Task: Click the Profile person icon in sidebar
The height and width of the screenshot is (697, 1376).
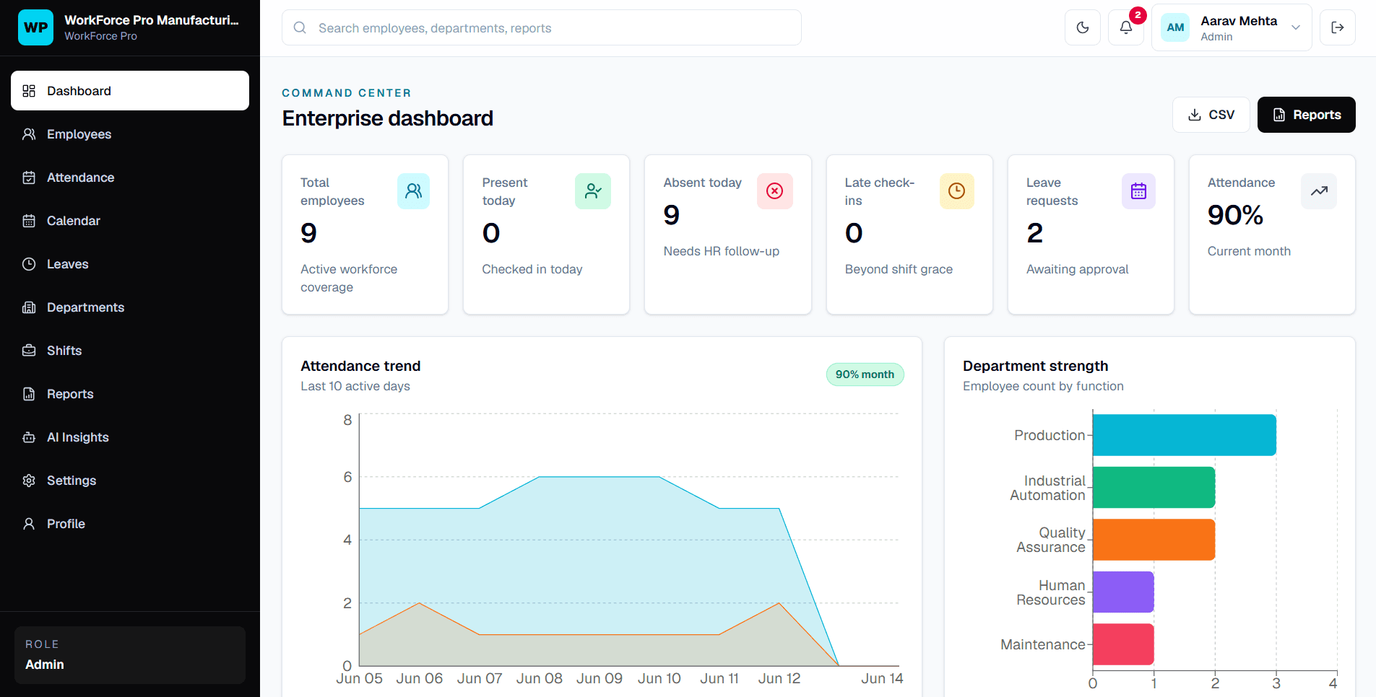Action: tap(29, 524)
